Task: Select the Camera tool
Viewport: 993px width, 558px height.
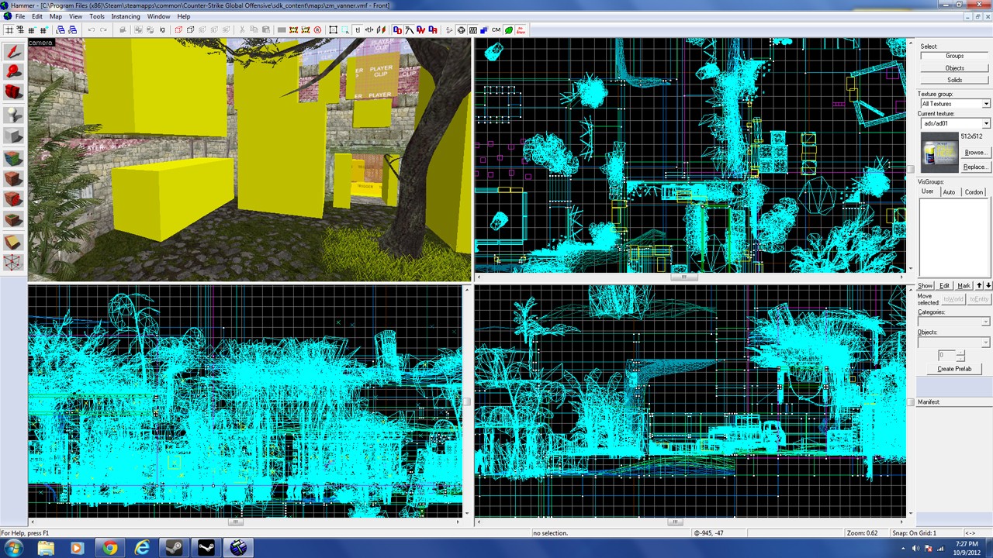Action: (x=13, y=92)
